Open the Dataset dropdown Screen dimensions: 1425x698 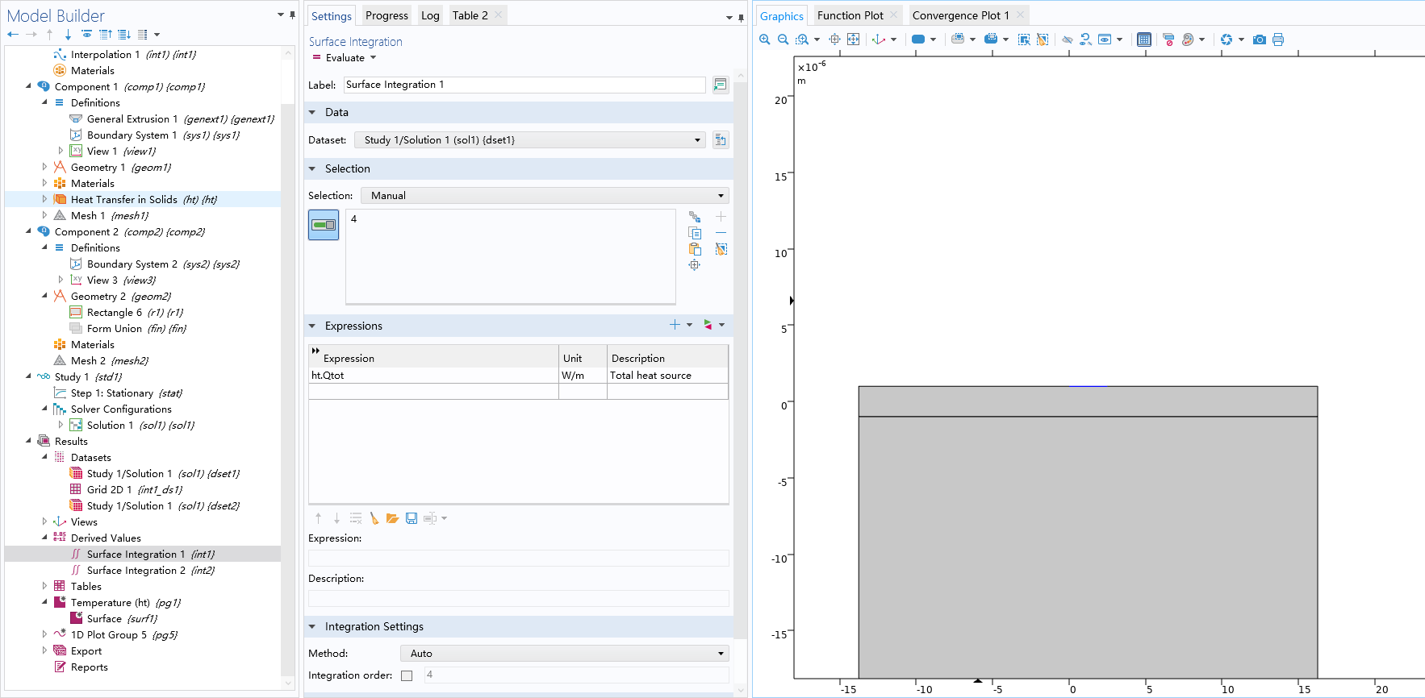coord(530,140)
